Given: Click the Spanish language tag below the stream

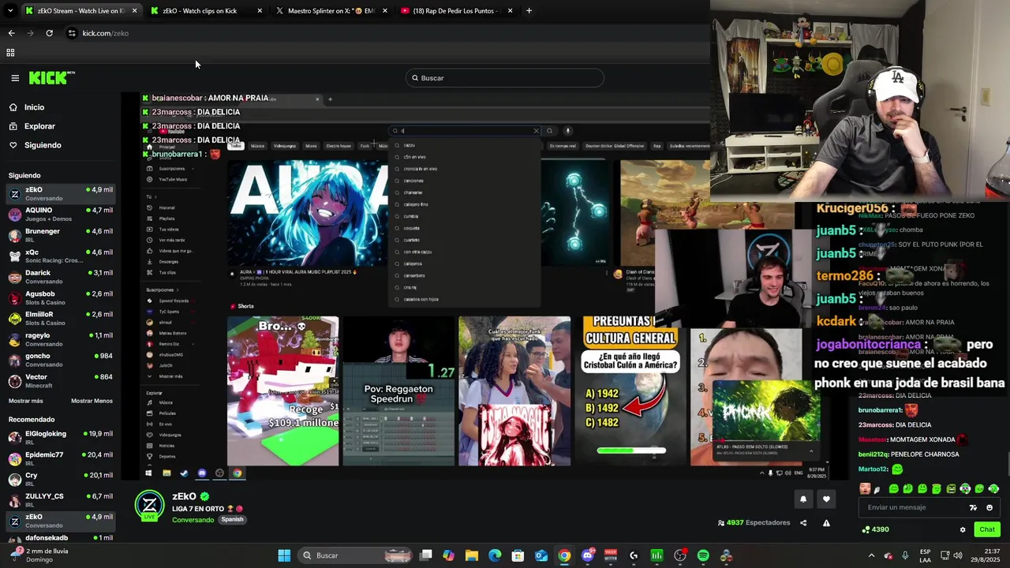Looking at the screenshot, I should click(x=232, y=520).
